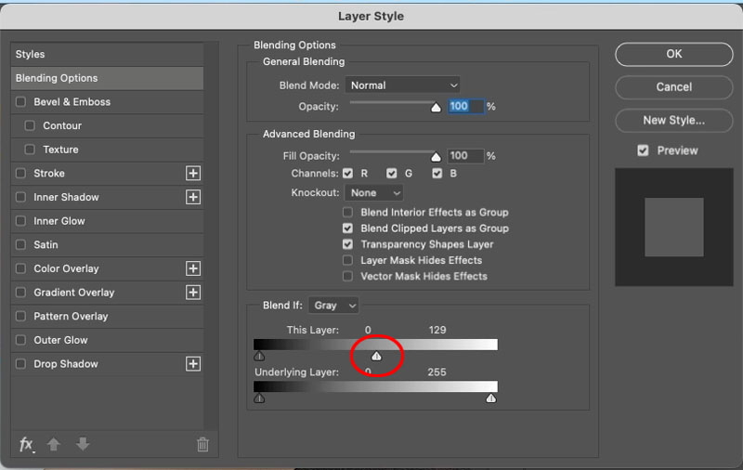Viewport: 743px width, 470px height.
Task: Check Vector Mask Hides Effects
Action: click(347, 276)
